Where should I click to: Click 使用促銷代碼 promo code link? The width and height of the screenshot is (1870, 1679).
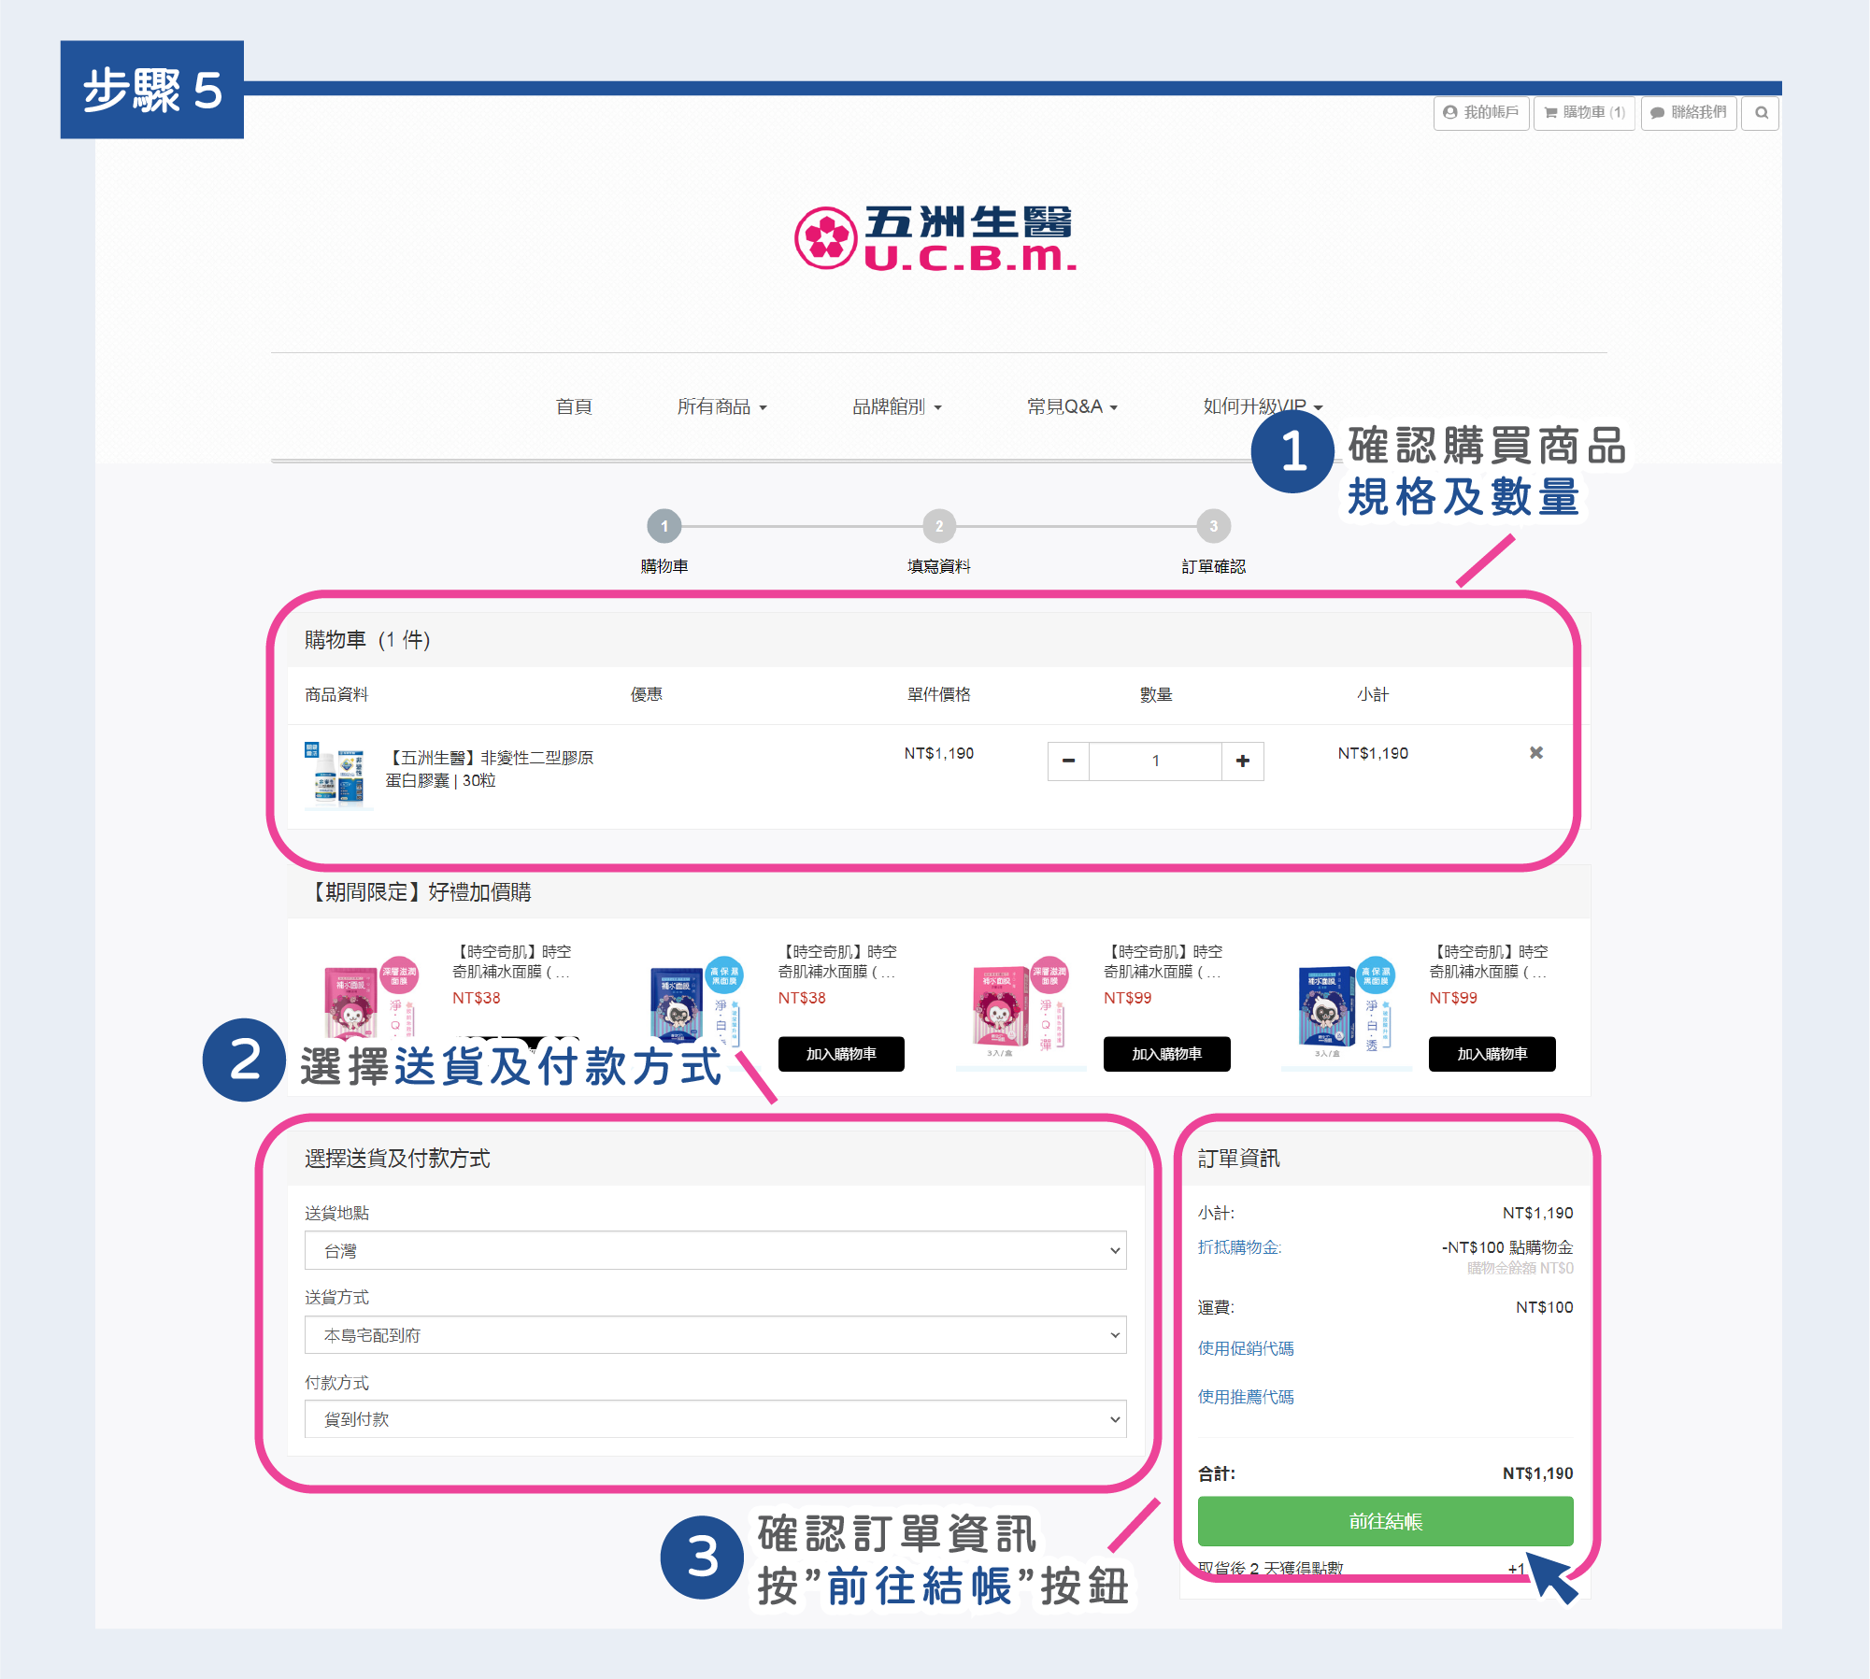(x=1246, y=1348)
